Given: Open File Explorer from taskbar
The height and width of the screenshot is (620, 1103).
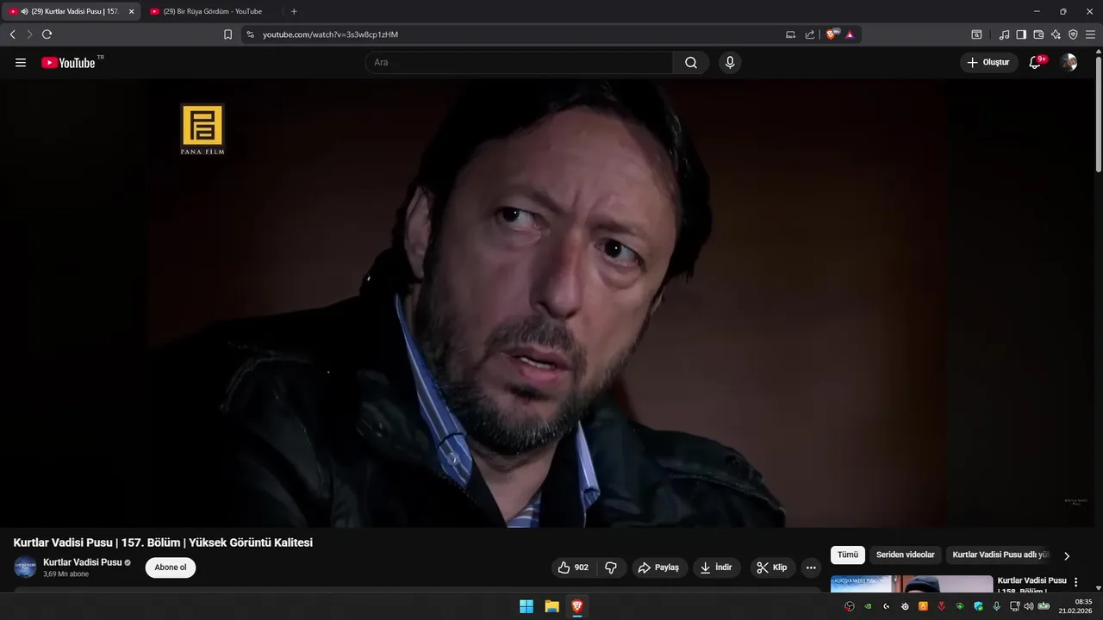Looking at the screenshot, I should (x=551, y=606).
